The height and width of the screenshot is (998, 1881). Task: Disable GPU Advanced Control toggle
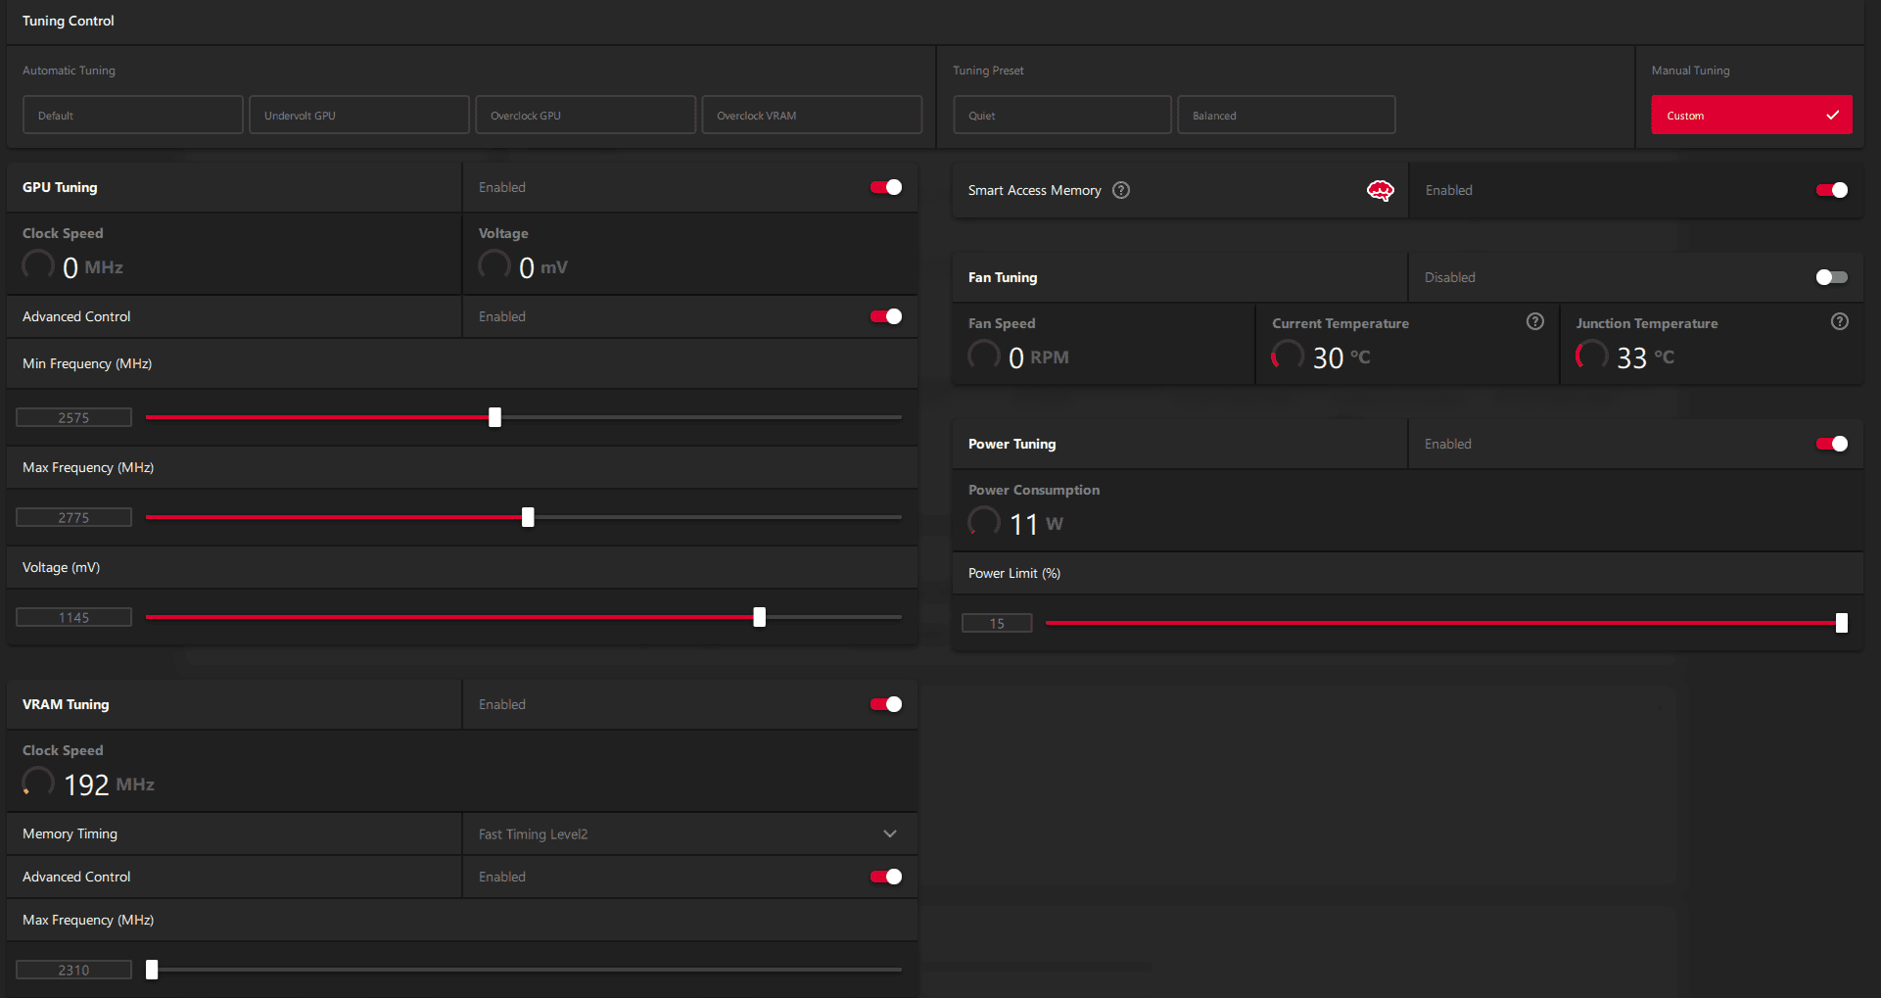pyautogui.click(x=886, y=316)
